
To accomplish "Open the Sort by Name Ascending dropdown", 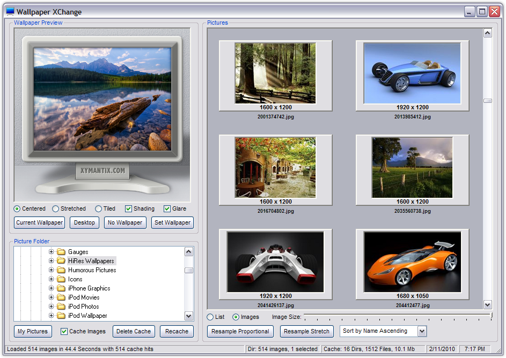I will point(422,331).
